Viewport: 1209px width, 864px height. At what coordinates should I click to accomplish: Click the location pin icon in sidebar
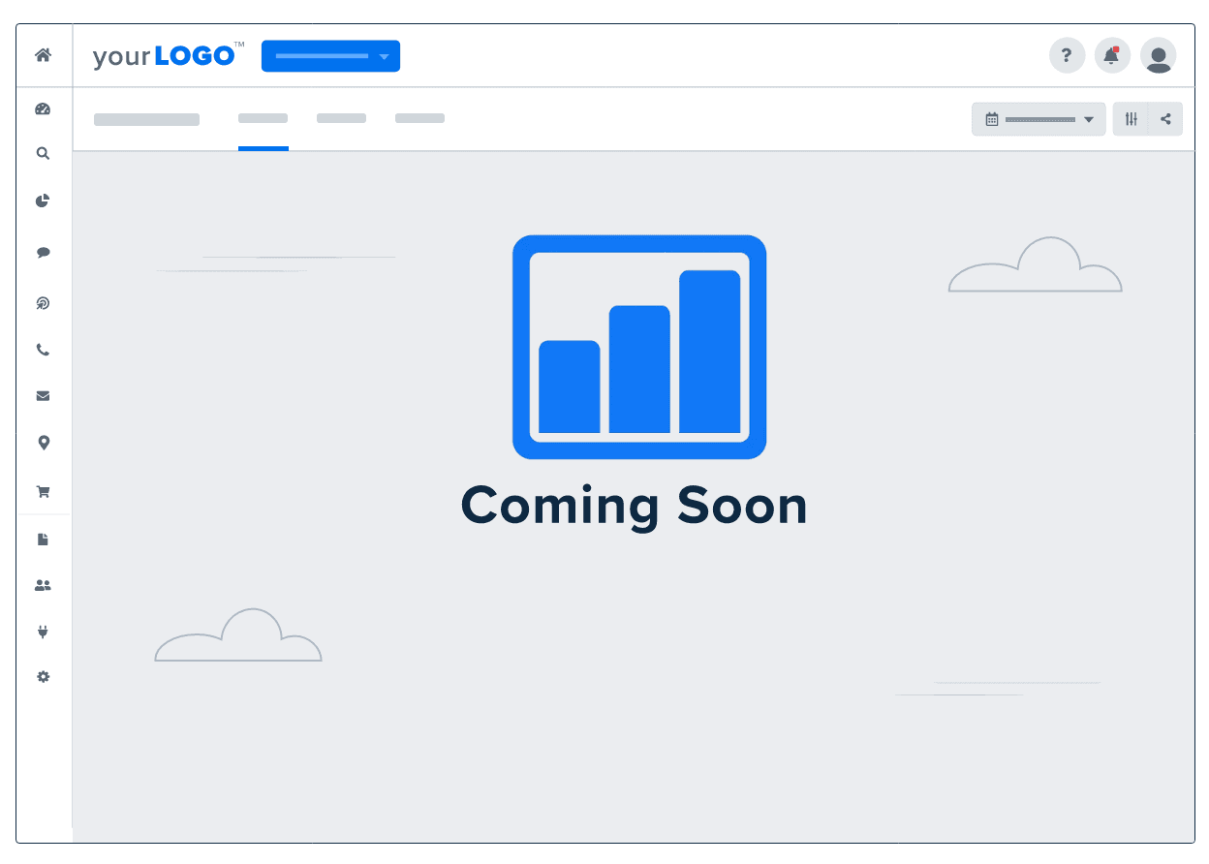pyautogui.click(x=43, y=442)
